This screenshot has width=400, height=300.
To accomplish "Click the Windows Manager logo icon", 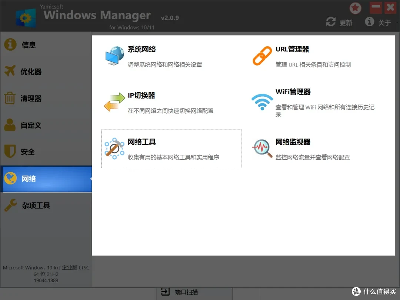I will pyautogui.click(x=26, y=18).
